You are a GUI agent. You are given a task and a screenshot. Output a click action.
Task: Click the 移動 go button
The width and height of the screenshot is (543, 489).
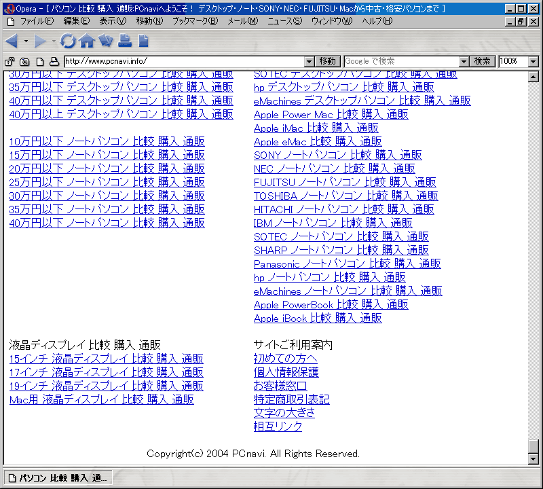pos(328,61)
